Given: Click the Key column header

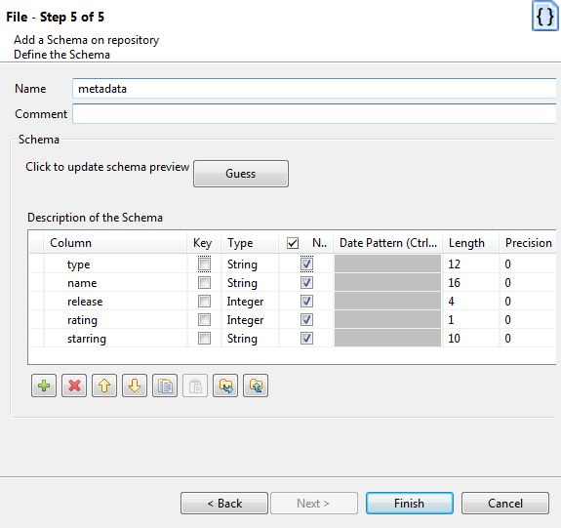Looking at the screenshot, I should [x=204, y=243].
